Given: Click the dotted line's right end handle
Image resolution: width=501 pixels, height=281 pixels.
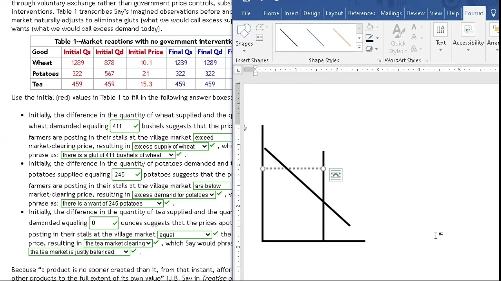Looking at the screenshot, I should (x=323, y=169).
